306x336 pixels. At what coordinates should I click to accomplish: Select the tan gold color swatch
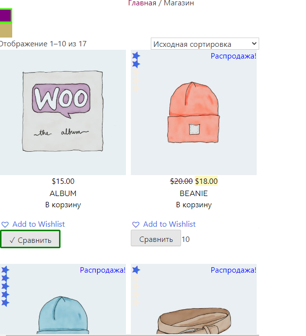tap(6, 30)
